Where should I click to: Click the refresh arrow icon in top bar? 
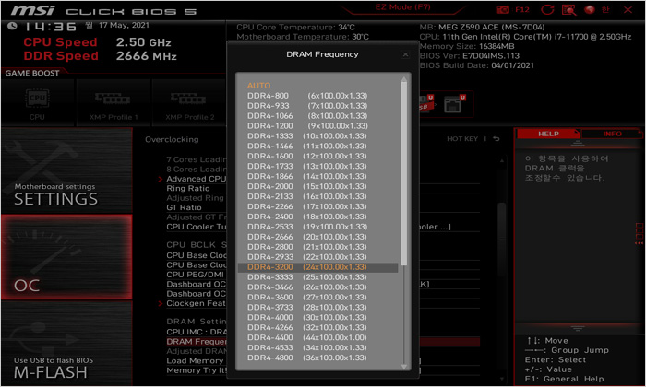[x=547, y=9]
